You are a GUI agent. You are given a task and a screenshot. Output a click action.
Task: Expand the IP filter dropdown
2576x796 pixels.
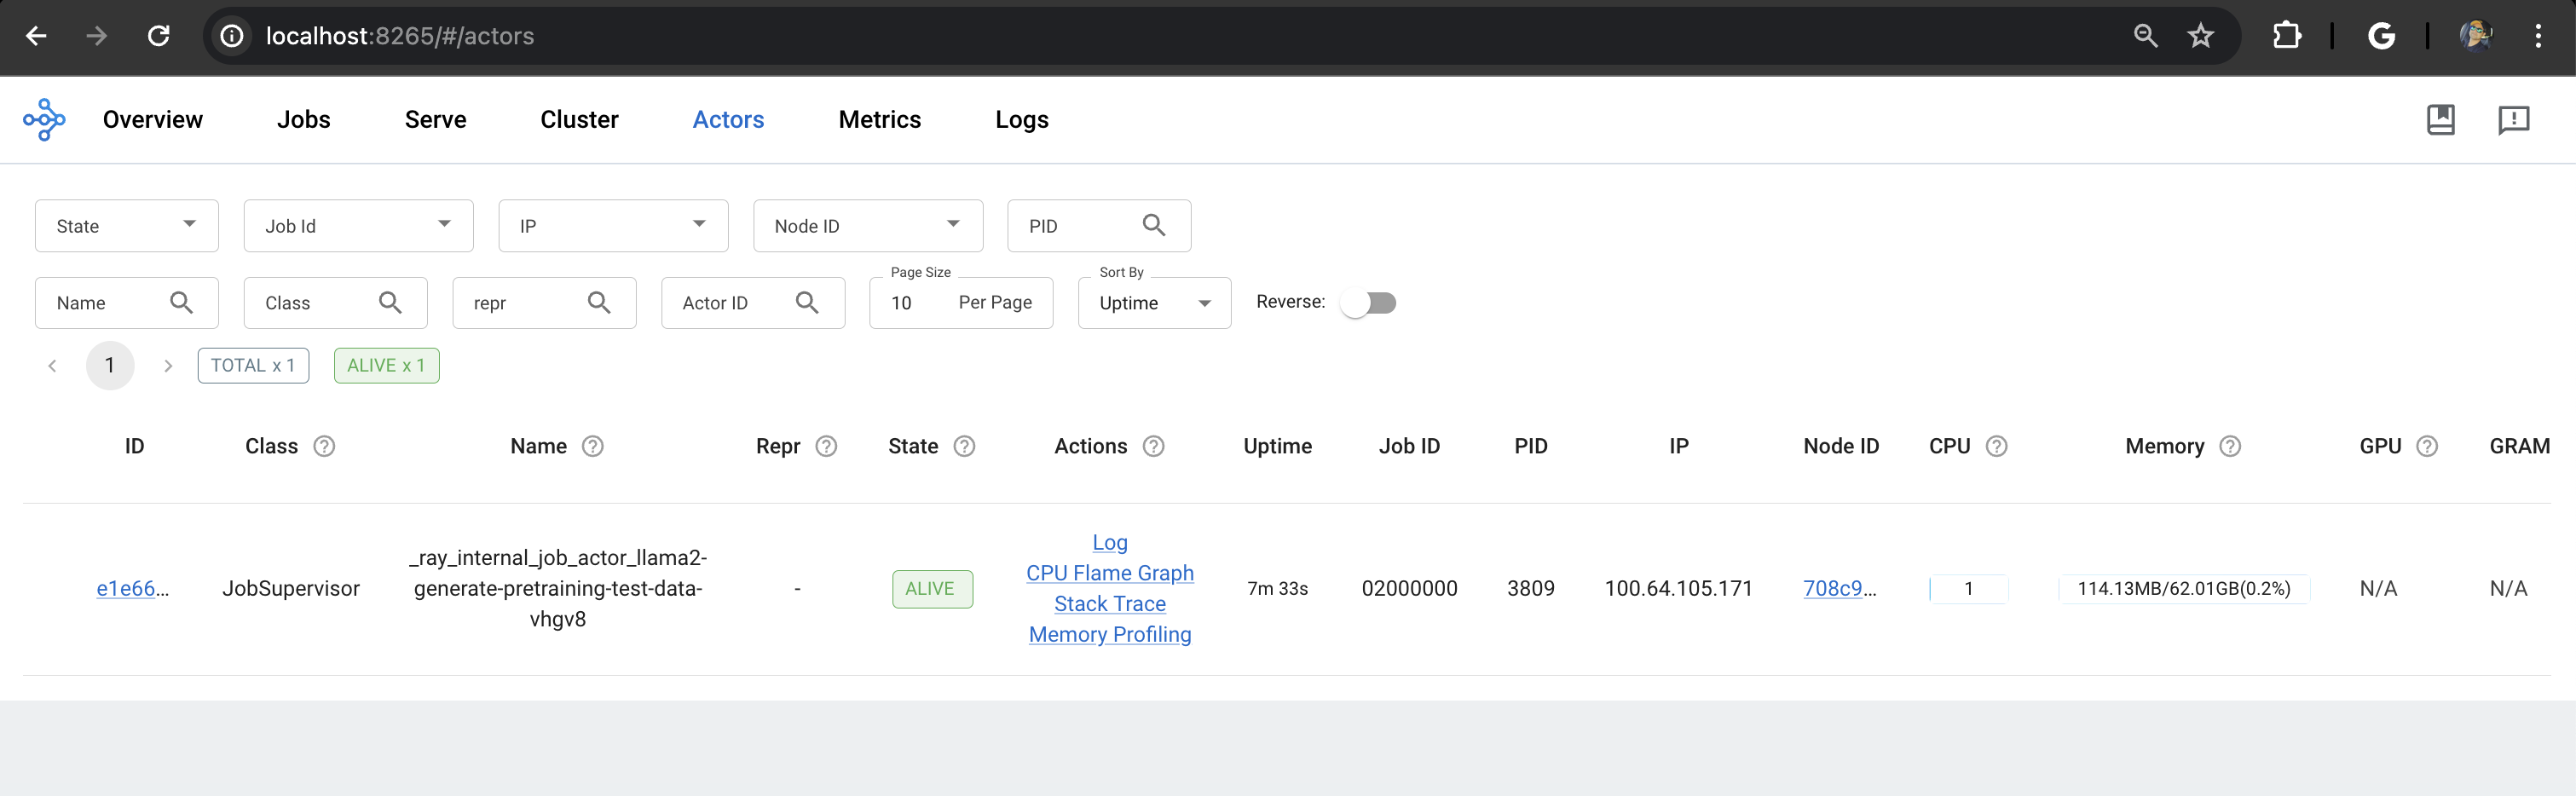(613, 225)
